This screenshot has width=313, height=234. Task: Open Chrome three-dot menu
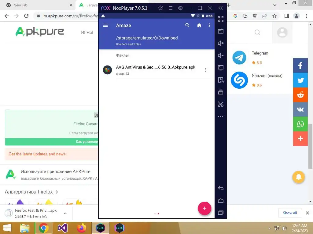(306, 16)
